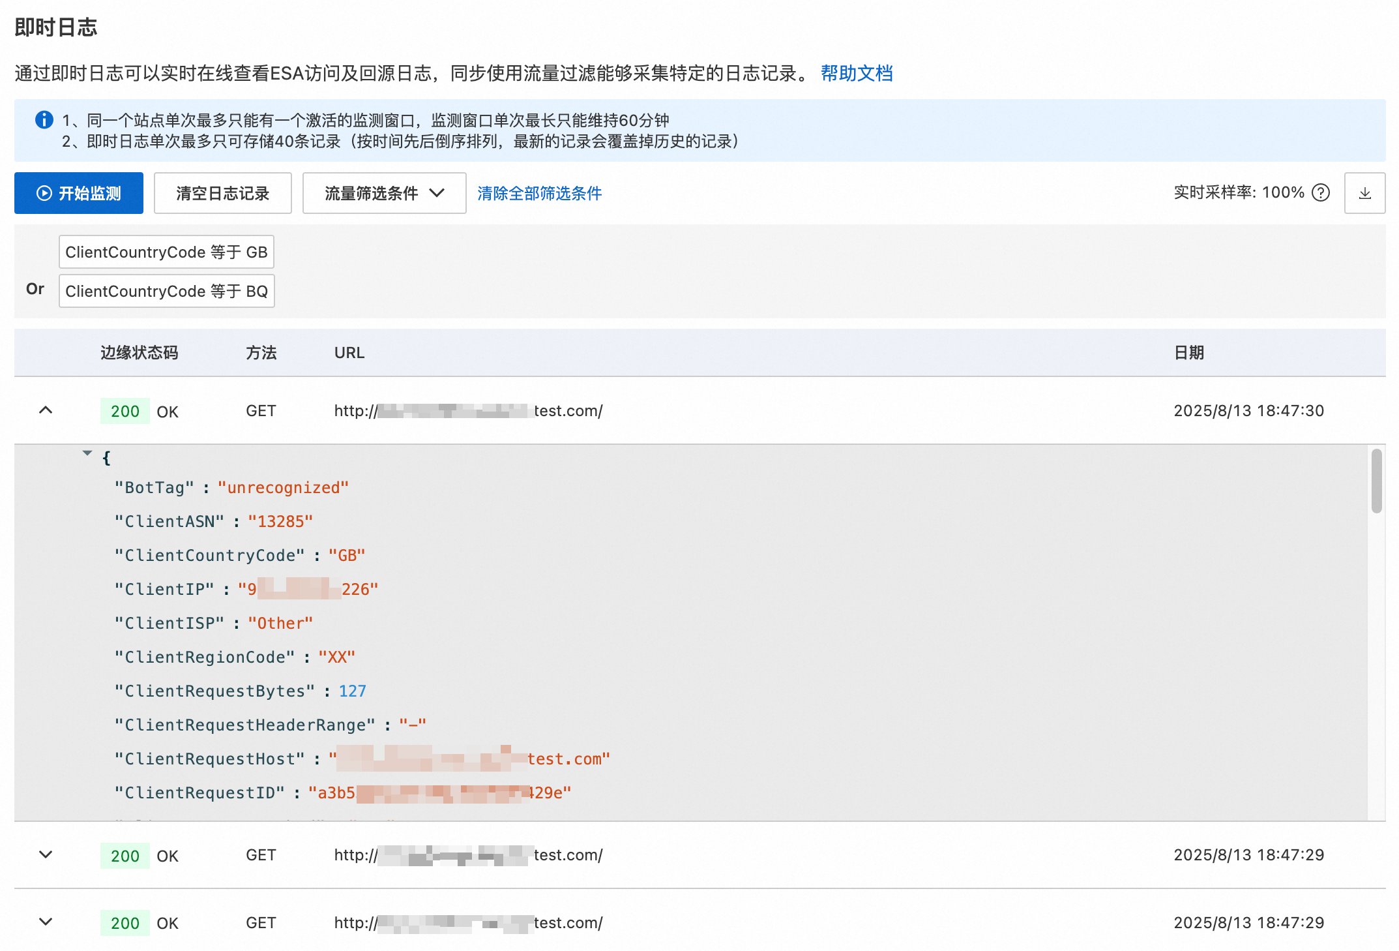1399x951 pixels.
Task: Collapse the 18:47:30 log entry
Action: pyautogui.click(x=46, y=410)
